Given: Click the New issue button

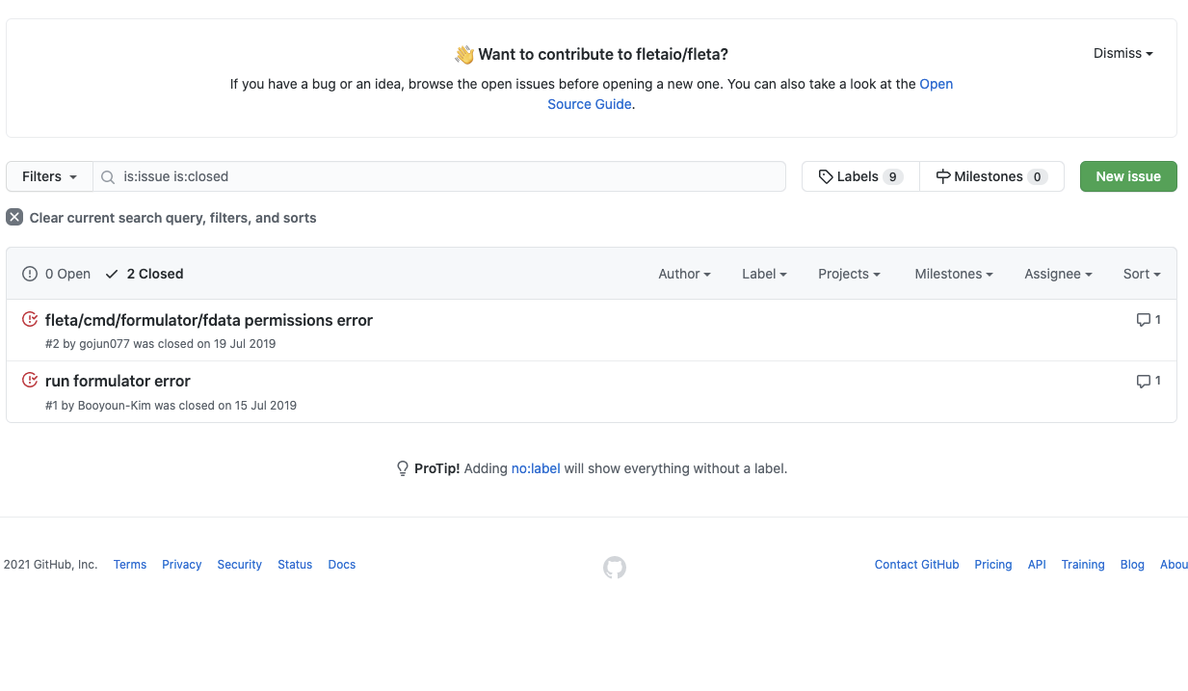Looking at the screenshot, I should (x=1128, y=176).
